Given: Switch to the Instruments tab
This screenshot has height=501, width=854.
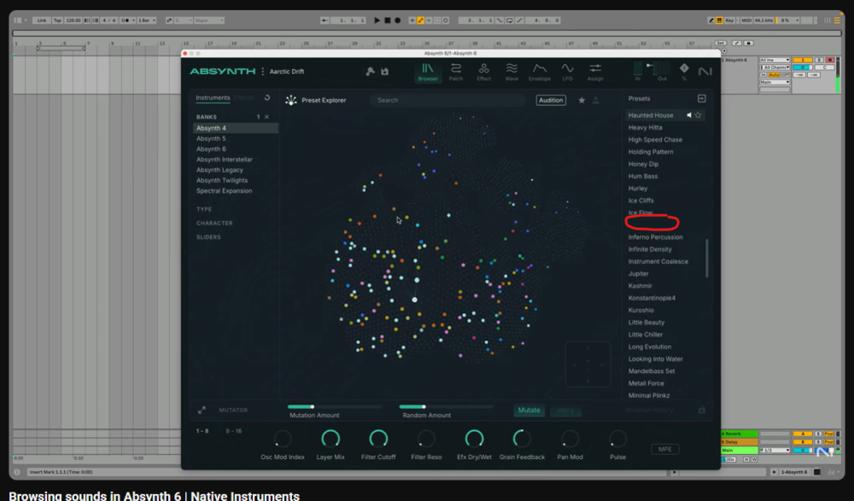Looking at the screenshot, I should (x=213, y=98).
